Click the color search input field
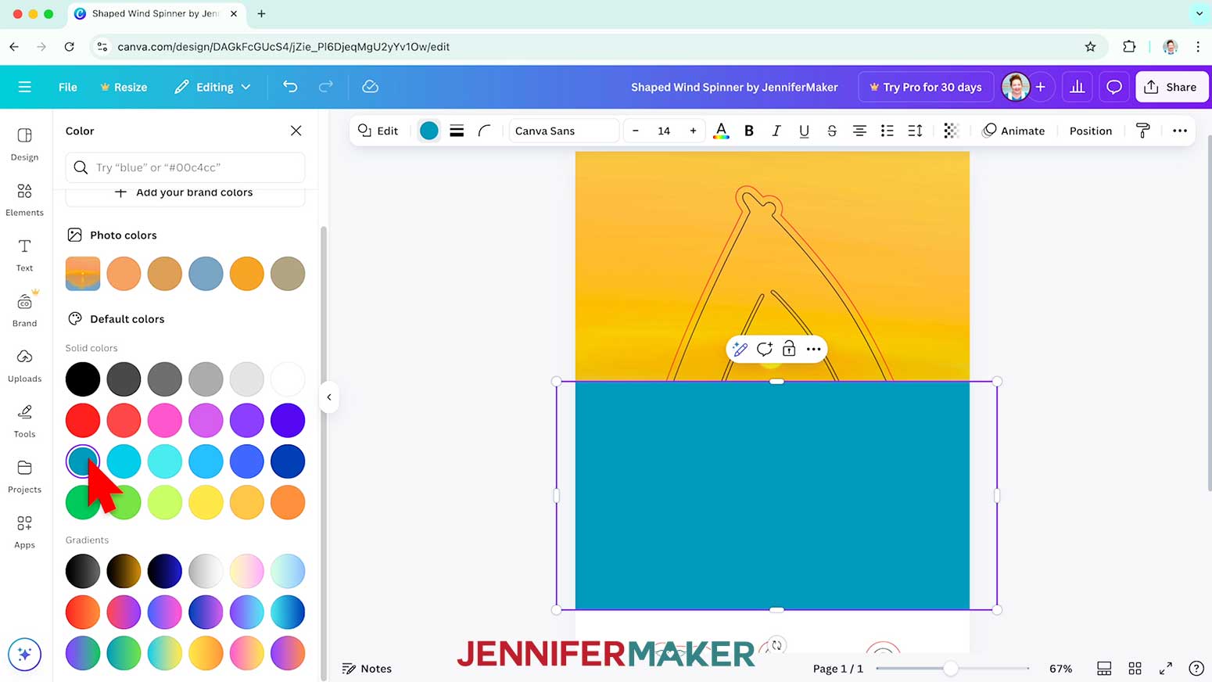1212x682 pixels. (185, 167)
